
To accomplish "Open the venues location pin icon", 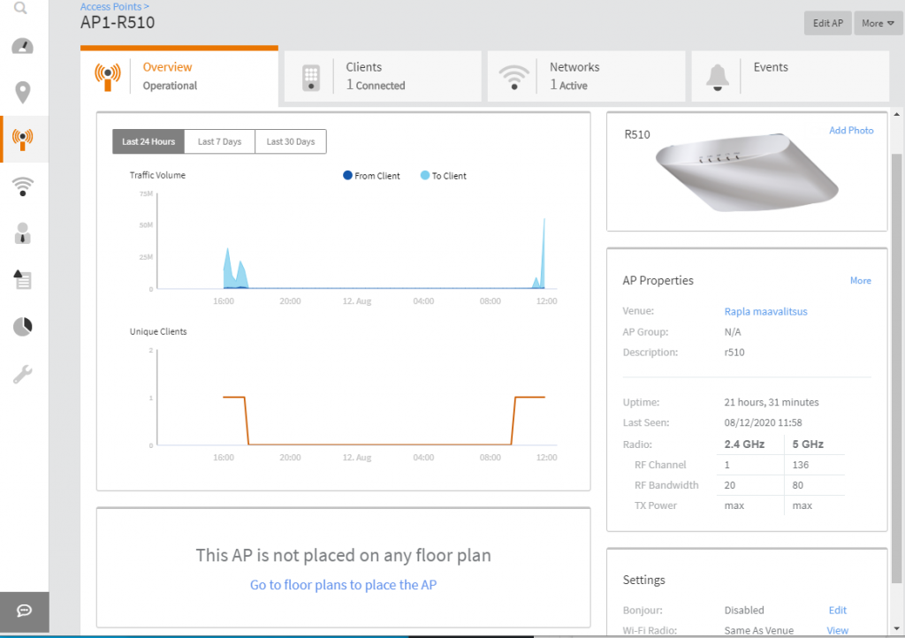I will [x=23, y=92].
